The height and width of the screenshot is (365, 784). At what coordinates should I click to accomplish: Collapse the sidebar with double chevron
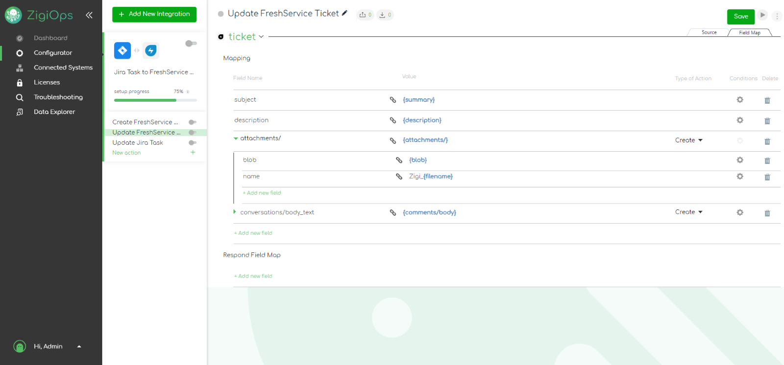(x=89, y=15)
